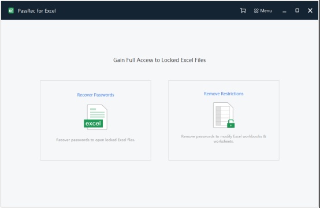Click the shopping cart purchase icon
The height and width of the screenshot is (208, 320).
243,10
